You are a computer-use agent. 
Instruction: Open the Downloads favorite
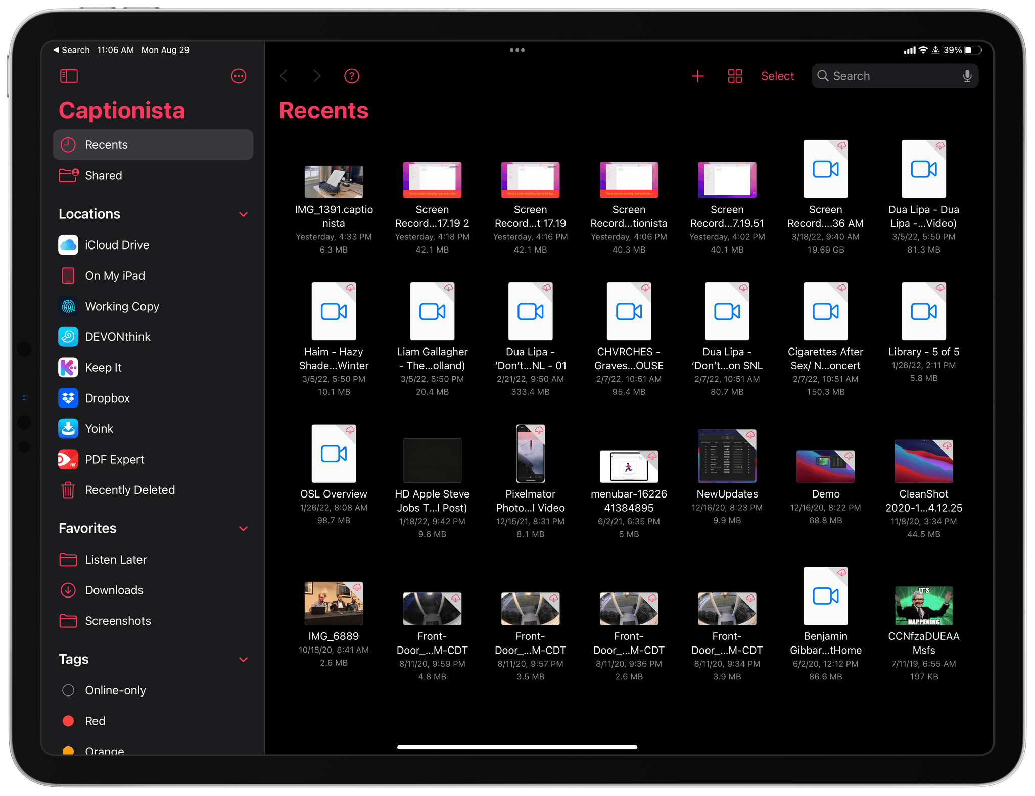click(x=153, y=590)
